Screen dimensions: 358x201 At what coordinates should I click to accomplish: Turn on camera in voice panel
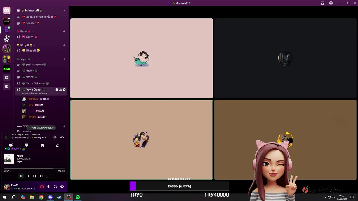point(11,145)
